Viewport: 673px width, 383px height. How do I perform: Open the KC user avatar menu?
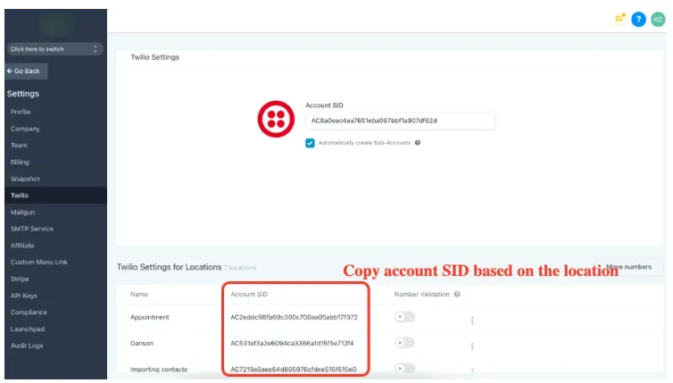click(658, 20)
